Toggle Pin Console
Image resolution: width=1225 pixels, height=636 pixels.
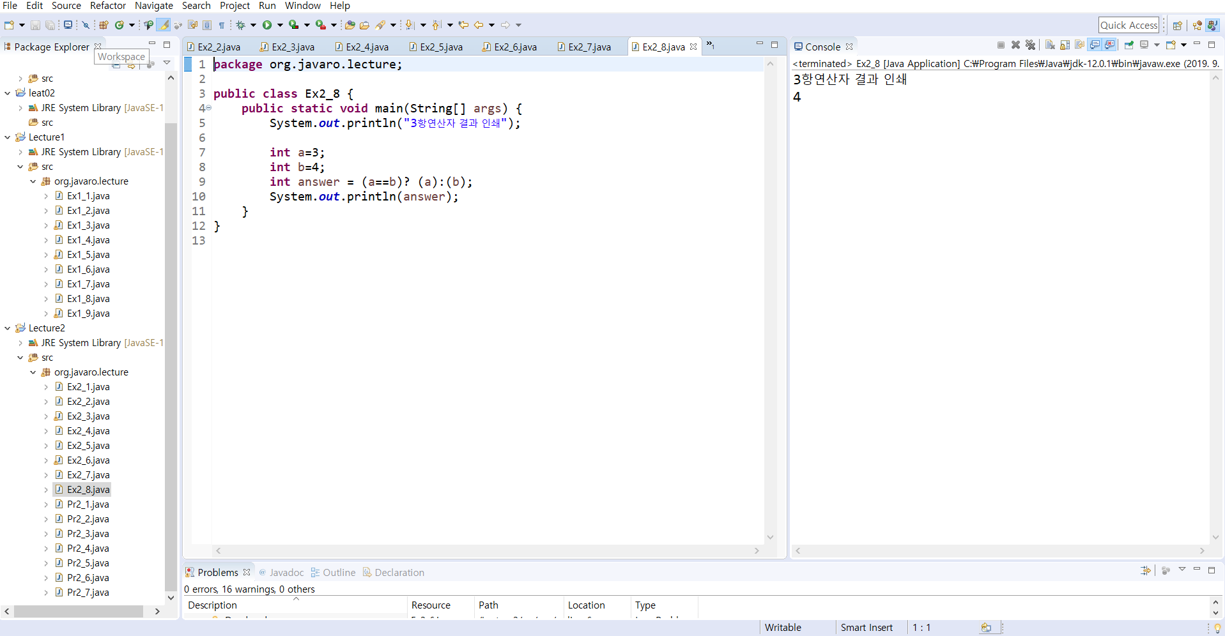[1129, 45]
